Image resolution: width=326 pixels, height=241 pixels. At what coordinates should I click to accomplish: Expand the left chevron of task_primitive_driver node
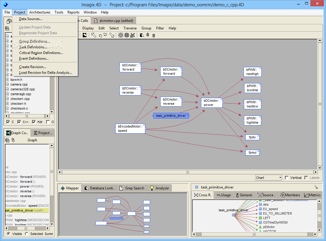click(153, 116)
